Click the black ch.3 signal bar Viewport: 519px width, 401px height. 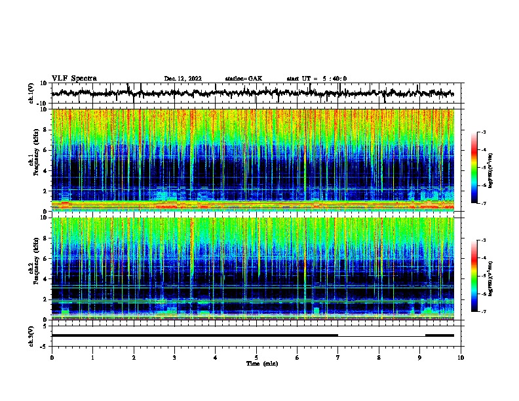[195, 335]
